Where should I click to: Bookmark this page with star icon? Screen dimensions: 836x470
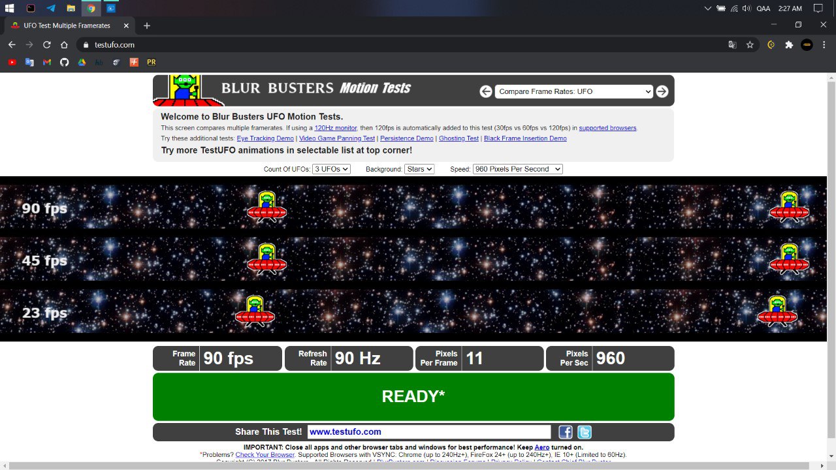tap(750, 45)
